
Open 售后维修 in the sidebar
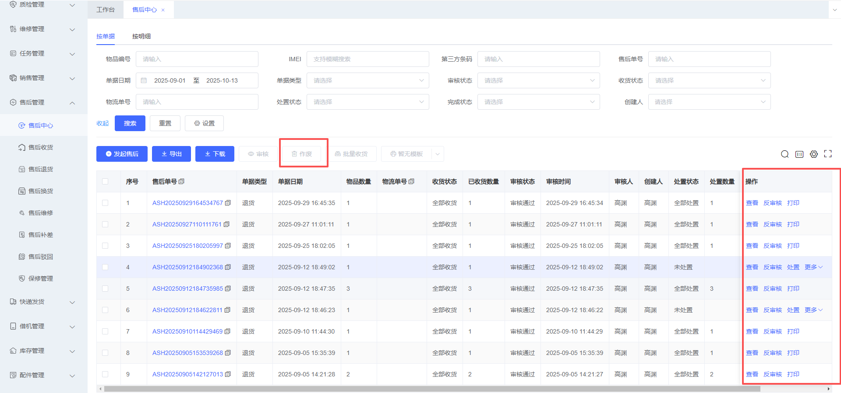[x=40, y=213]
